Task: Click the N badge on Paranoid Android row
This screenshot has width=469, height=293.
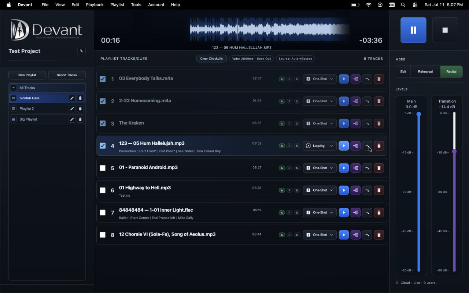Action: pyautogui.click(x=297, y=168)
